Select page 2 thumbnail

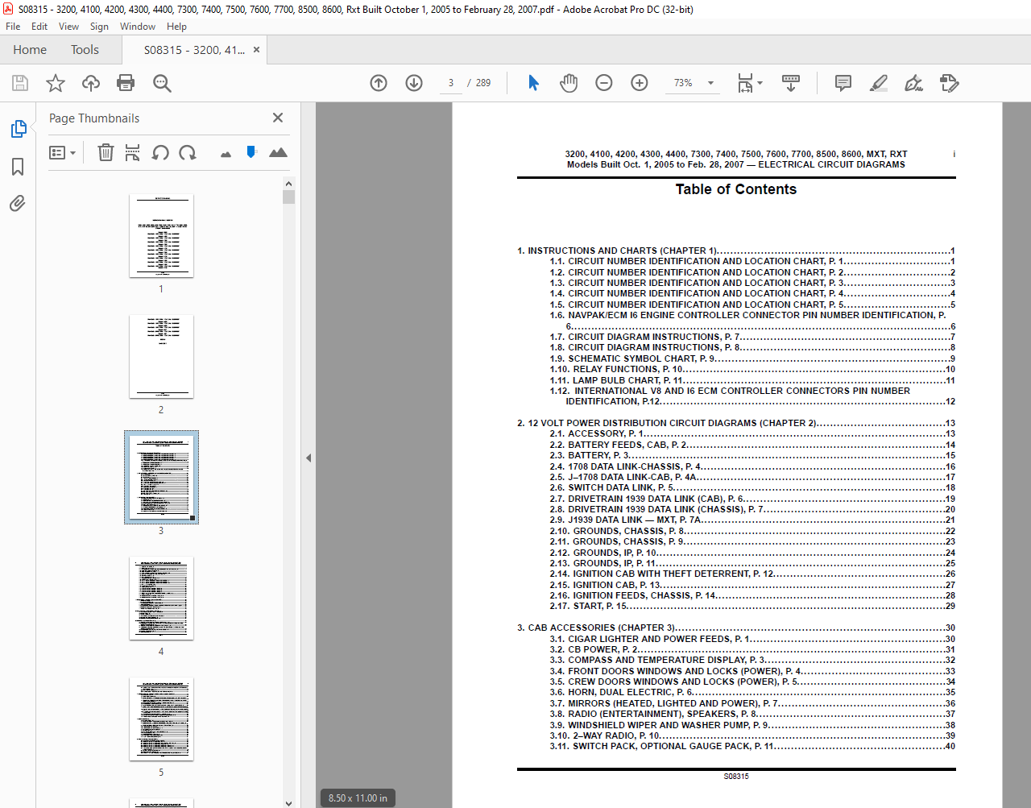[x=161, y=357]
